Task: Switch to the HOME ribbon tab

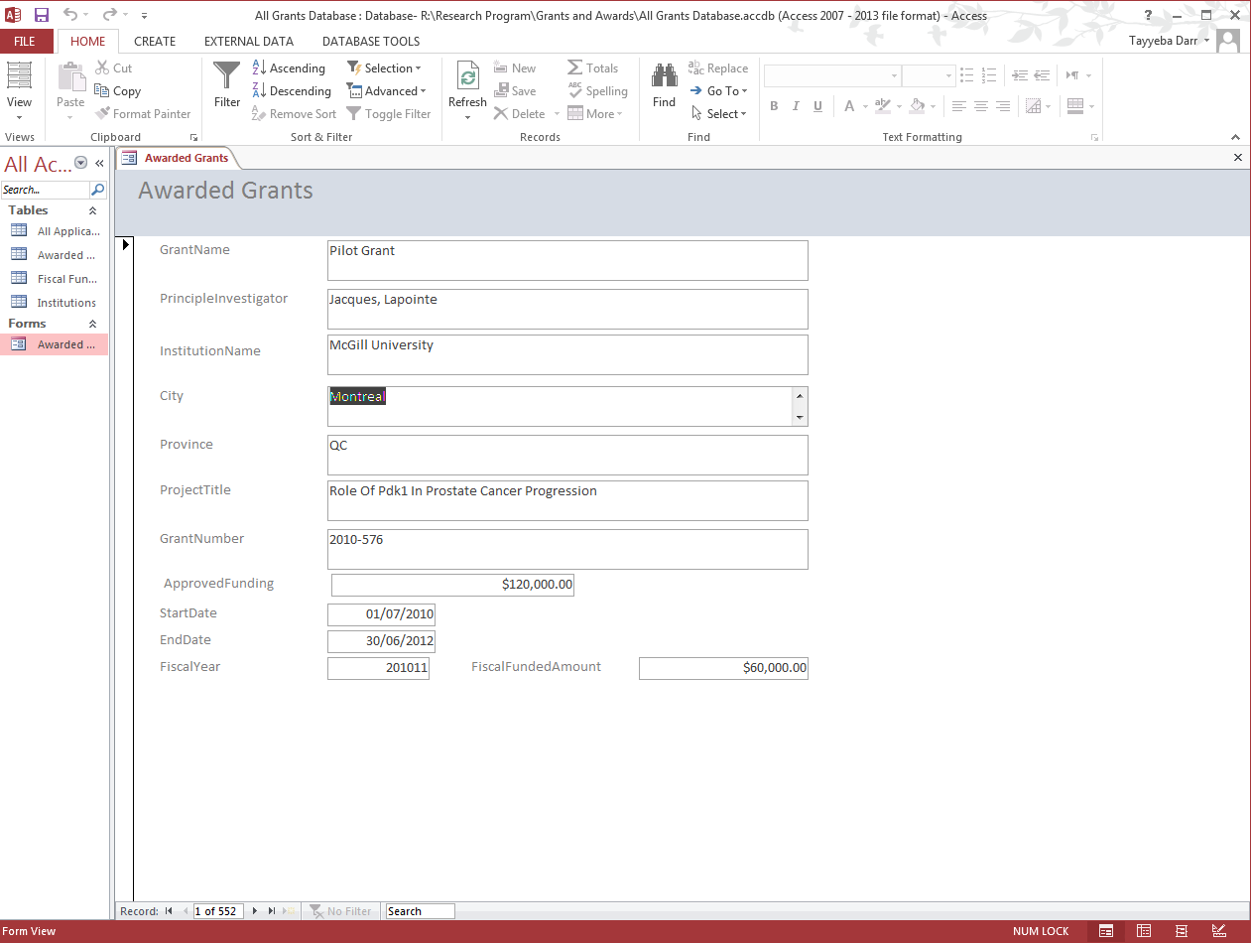Action: click(x=88, y=41)
